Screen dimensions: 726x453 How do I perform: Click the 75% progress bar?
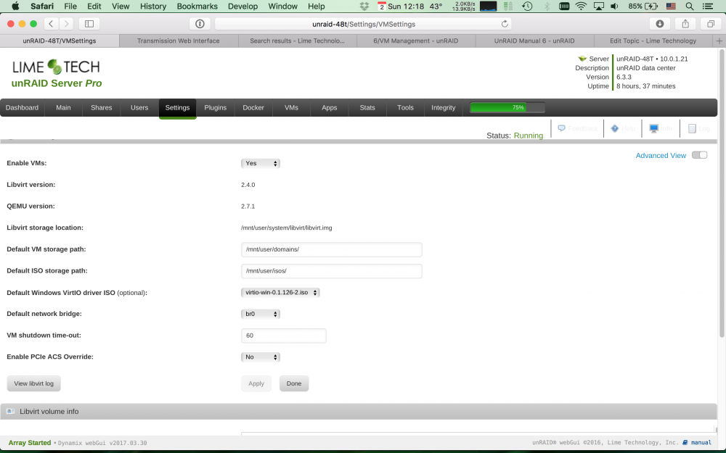coord(507,107)
